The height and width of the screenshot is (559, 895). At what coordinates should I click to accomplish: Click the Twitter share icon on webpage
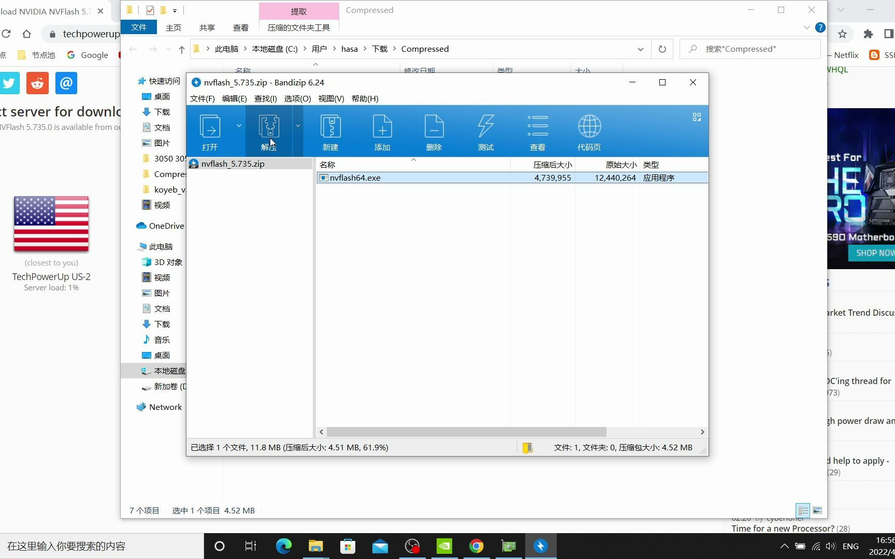pyautogui.click(x=9, y=83)
